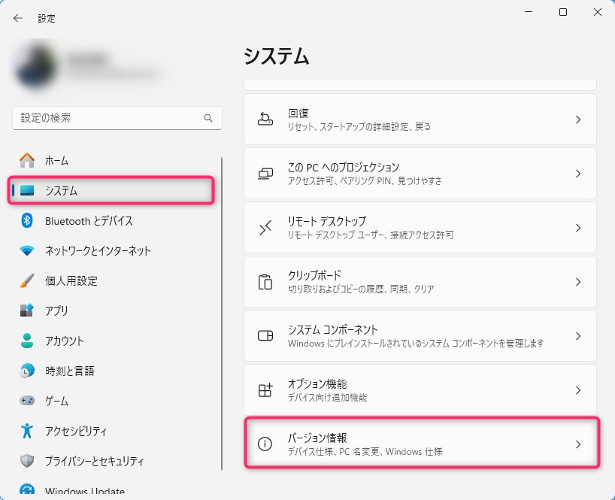Expand the 回復 row chevron
This screenshot has width=615, height=500.
point(578,120)
